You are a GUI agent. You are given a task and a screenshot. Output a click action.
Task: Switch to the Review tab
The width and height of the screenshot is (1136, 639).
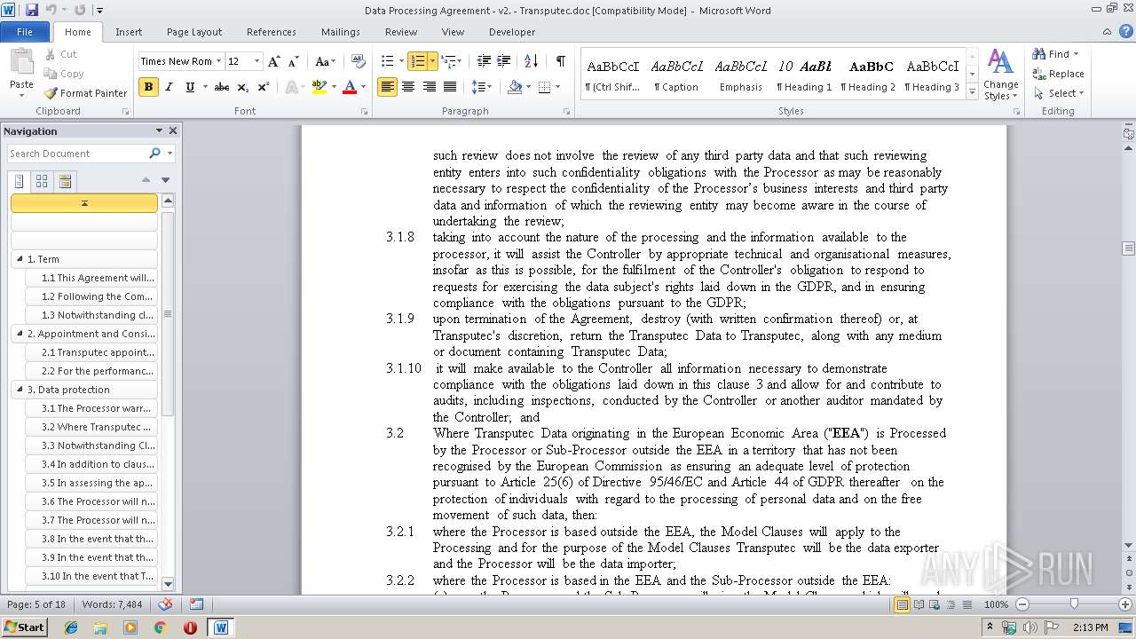tap(401, 32)
